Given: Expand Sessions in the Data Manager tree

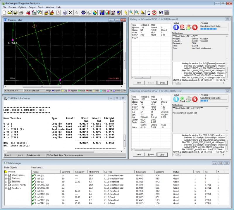Looking at the screenshot, I should [x=6, y=181].
